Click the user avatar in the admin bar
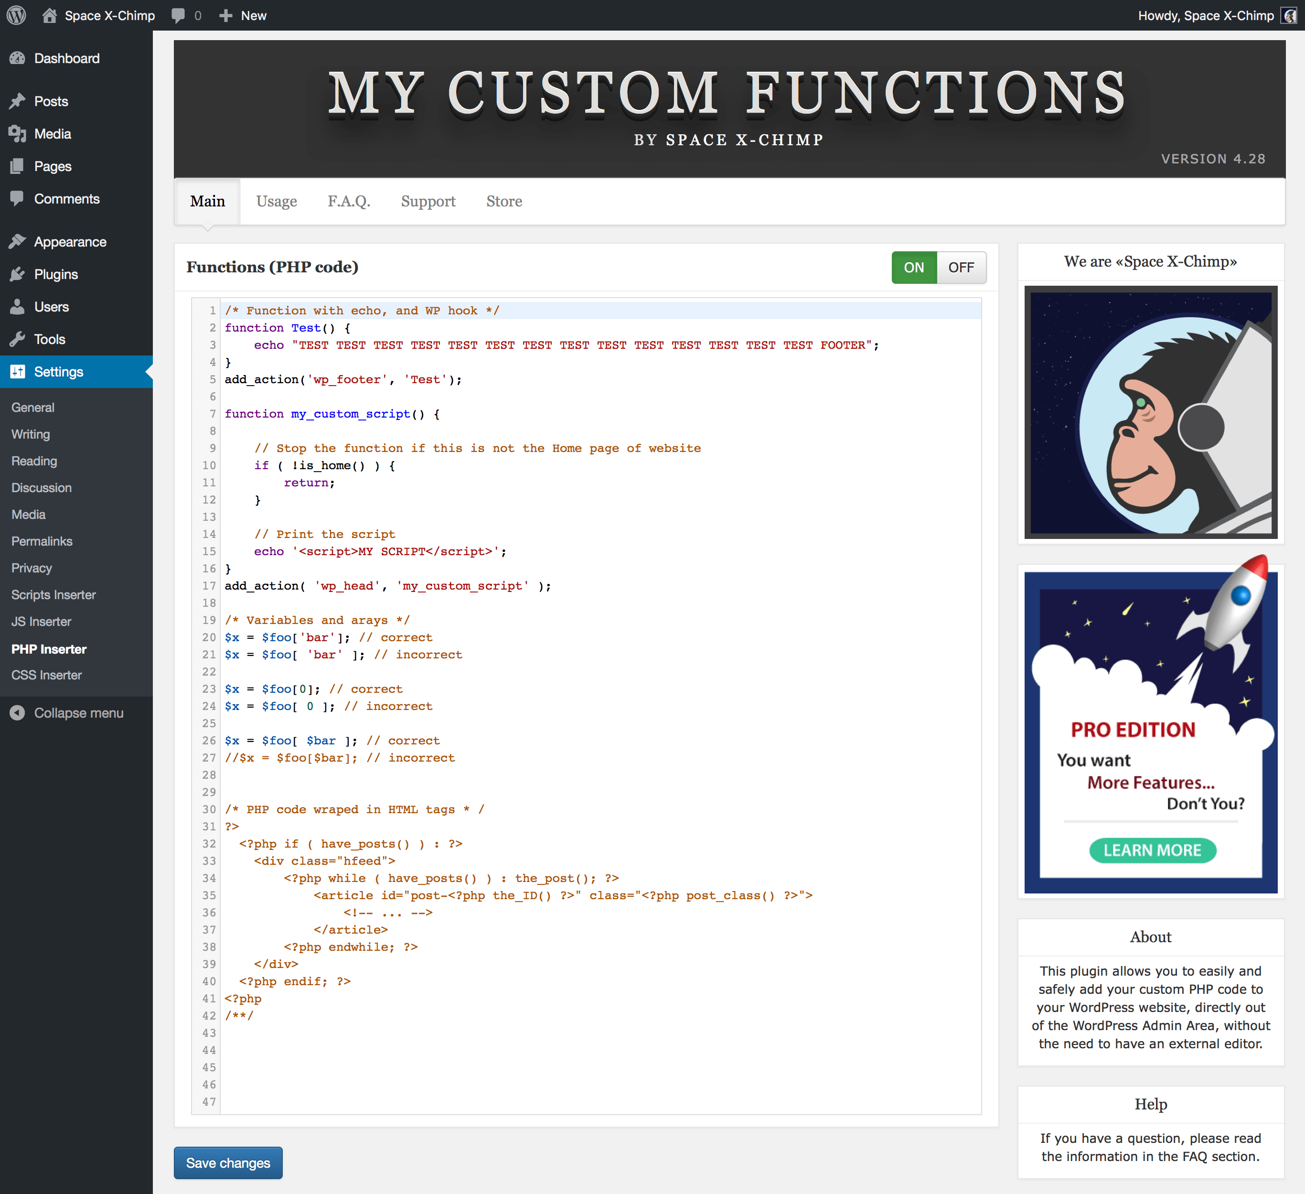 tap(1288, 16)
